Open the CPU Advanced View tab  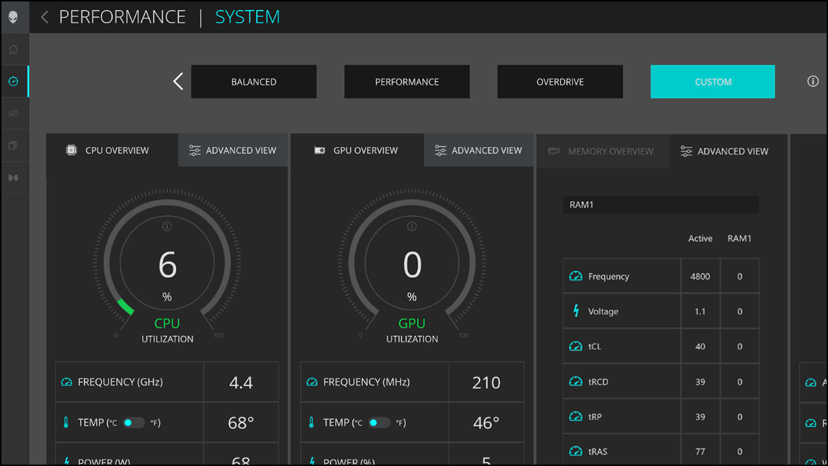coord(233,151)
